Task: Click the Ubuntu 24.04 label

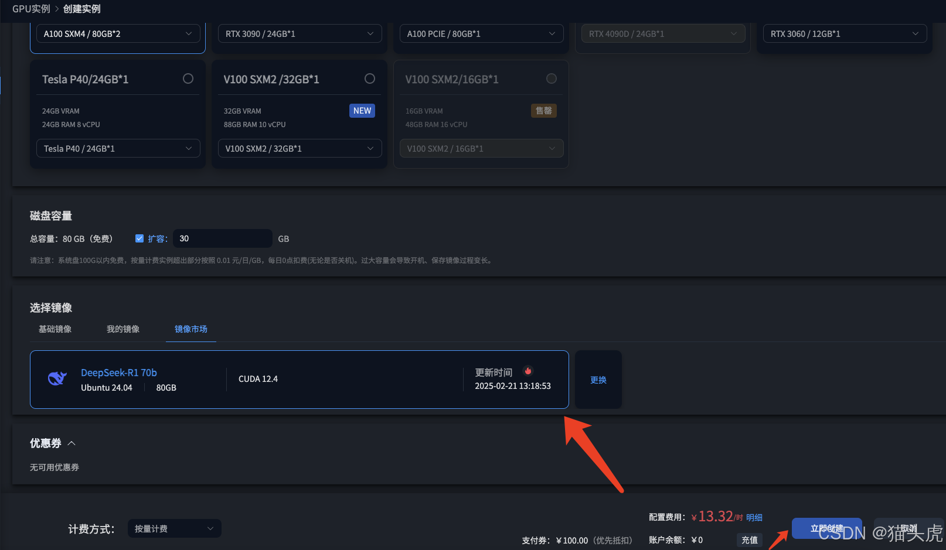Action: tap(107, 388)
